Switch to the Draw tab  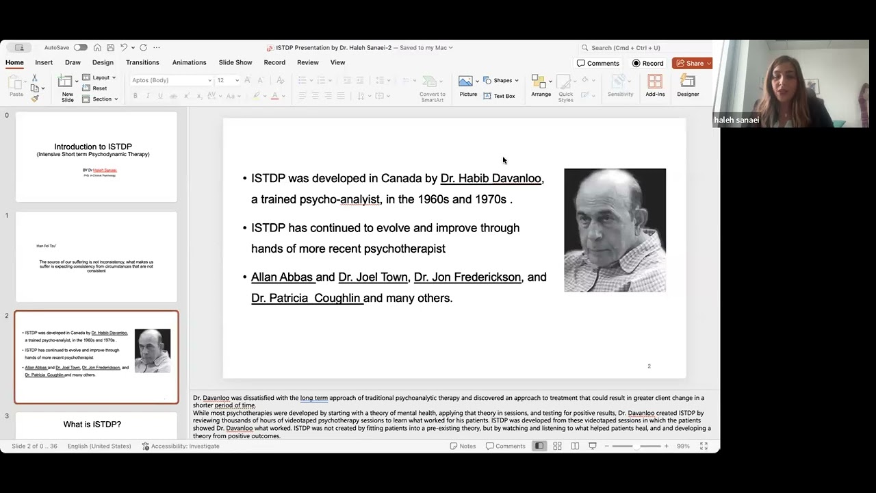click(x=73, y=62)
